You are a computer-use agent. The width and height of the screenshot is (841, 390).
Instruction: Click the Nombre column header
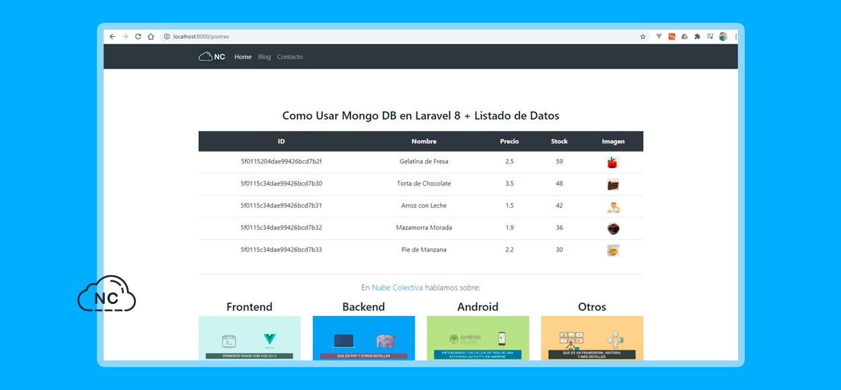tap(424, 141)
